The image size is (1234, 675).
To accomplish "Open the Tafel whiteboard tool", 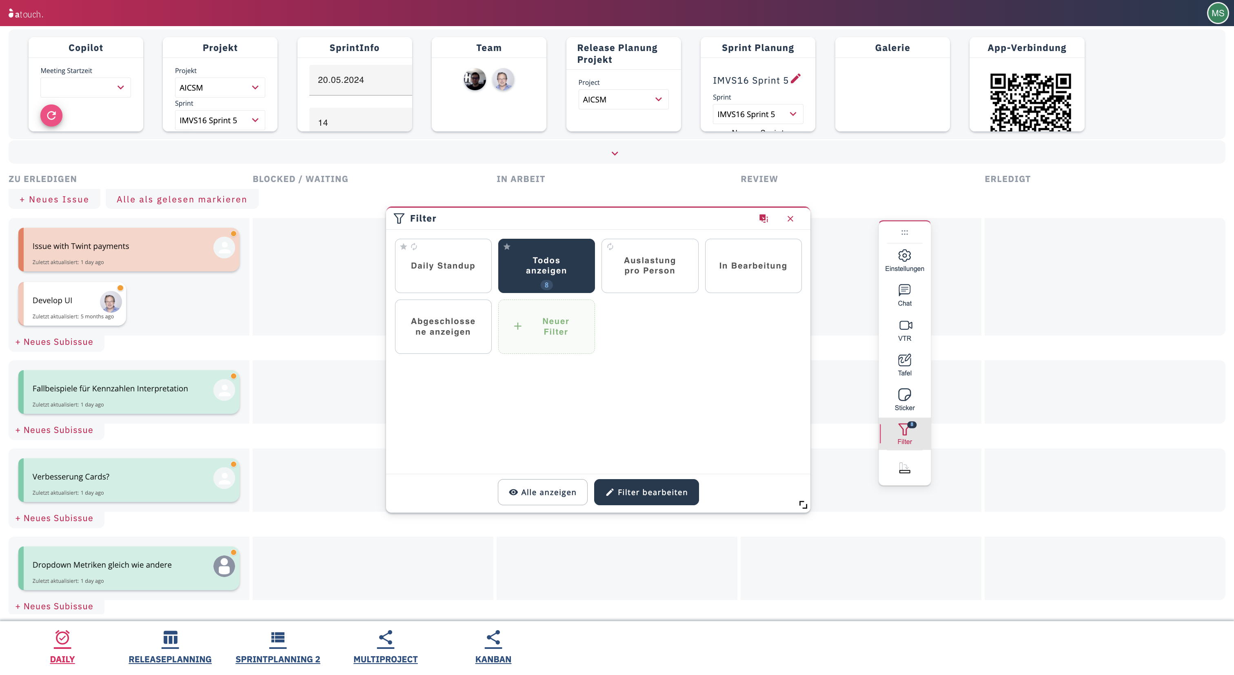I will 904,365.
